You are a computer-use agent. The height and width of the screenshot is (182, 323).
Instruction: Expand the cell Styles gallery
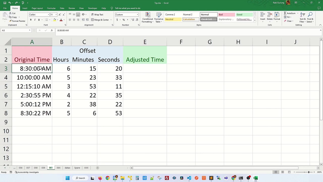(x=255, y=20)
